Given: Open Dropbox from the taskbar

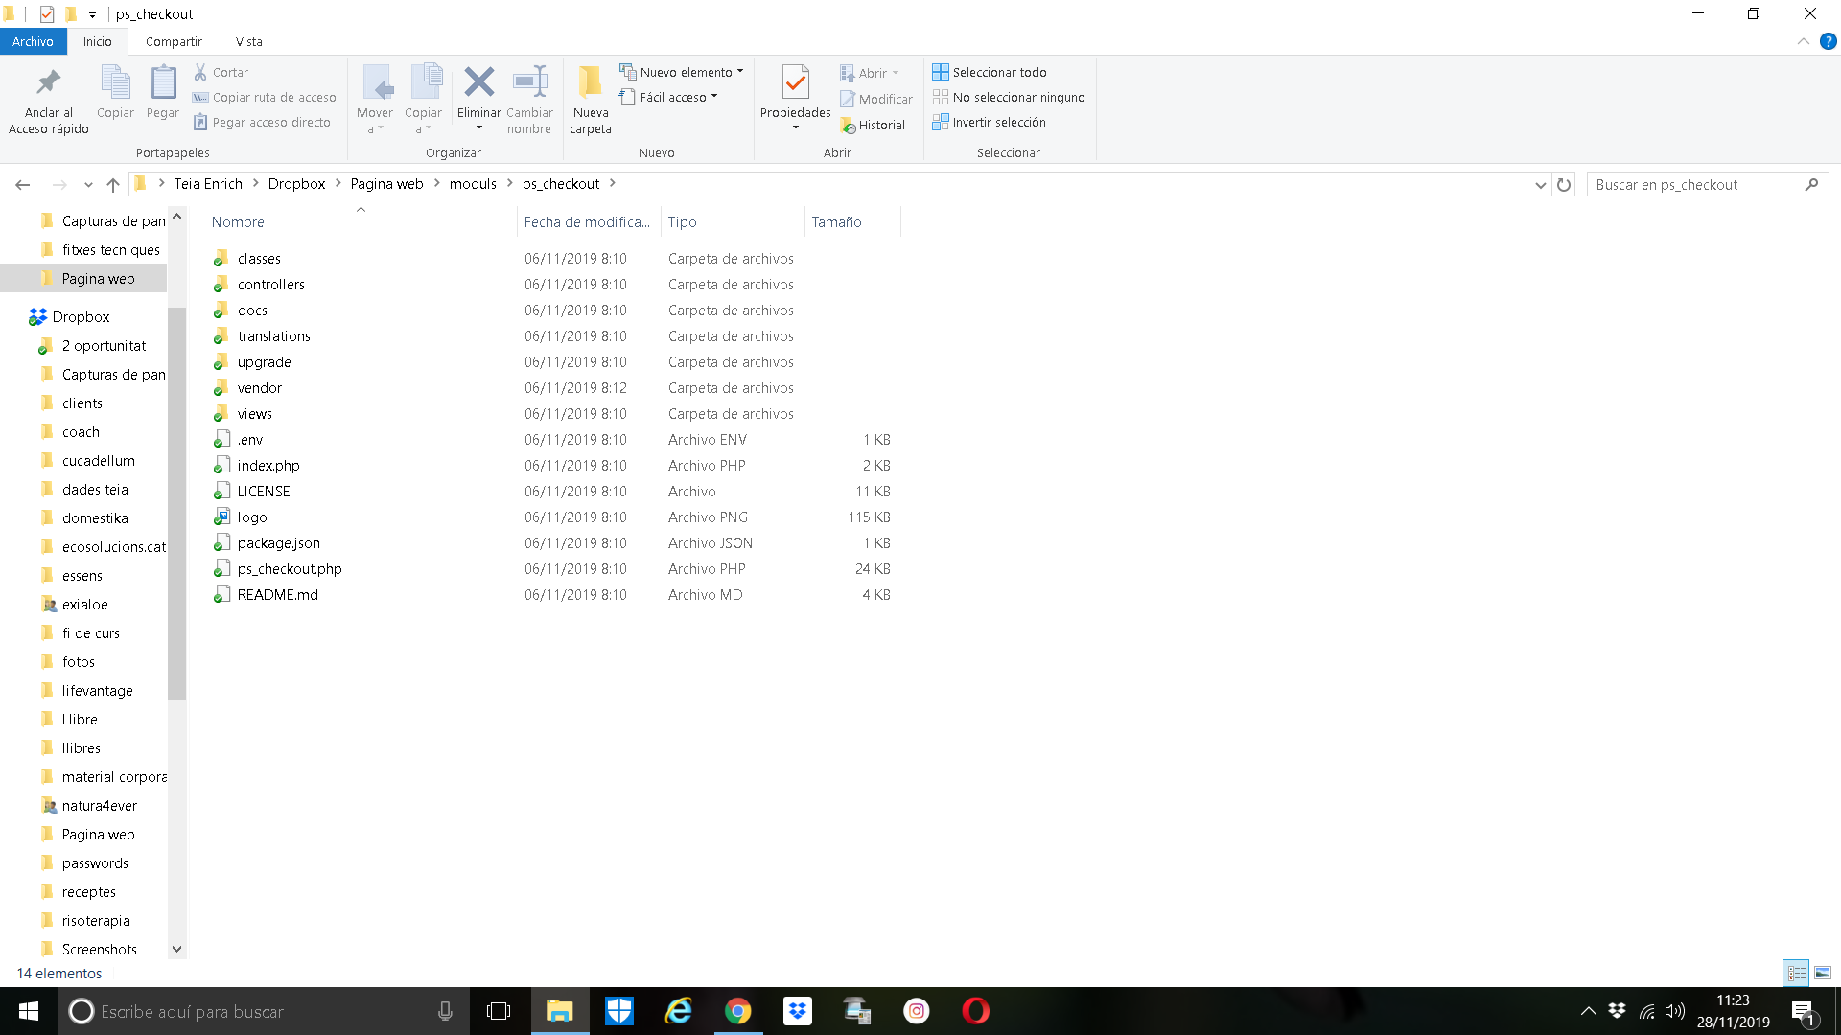Looking at the screenshot, I should [x=797, y=1011].
